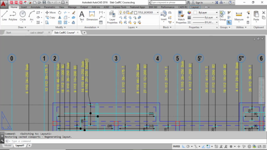Image resolution: width=267 pixels, height=150 pixels.
Task: Add new layout with plus button
Action: pos(29,145)
